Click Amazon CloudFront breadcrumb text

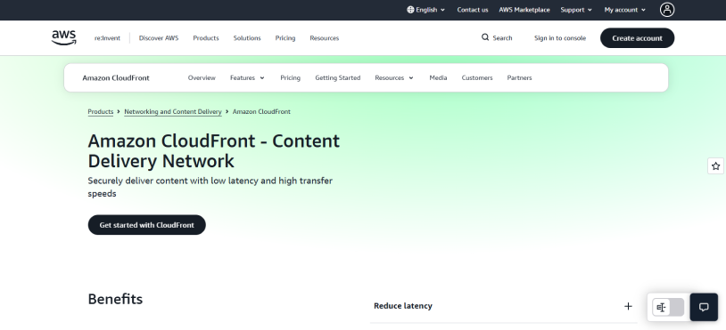[x=261, y=112]
